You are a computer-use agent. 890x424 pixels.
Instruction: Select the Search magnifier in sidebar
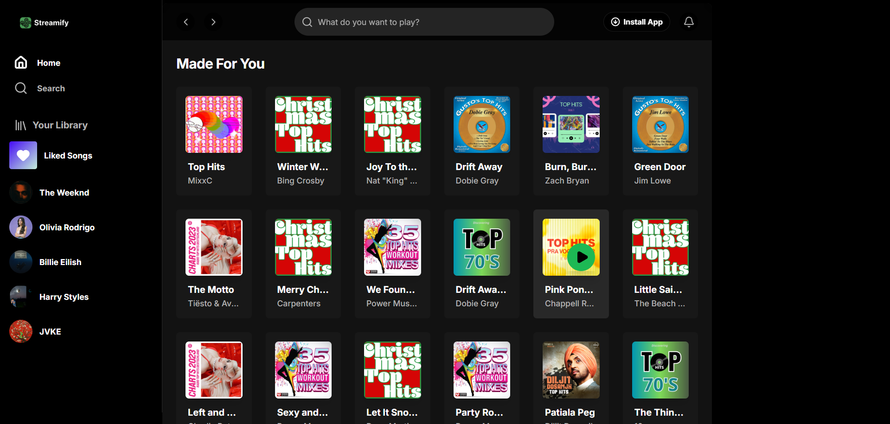pyautogui.click(x=21, y=88)
